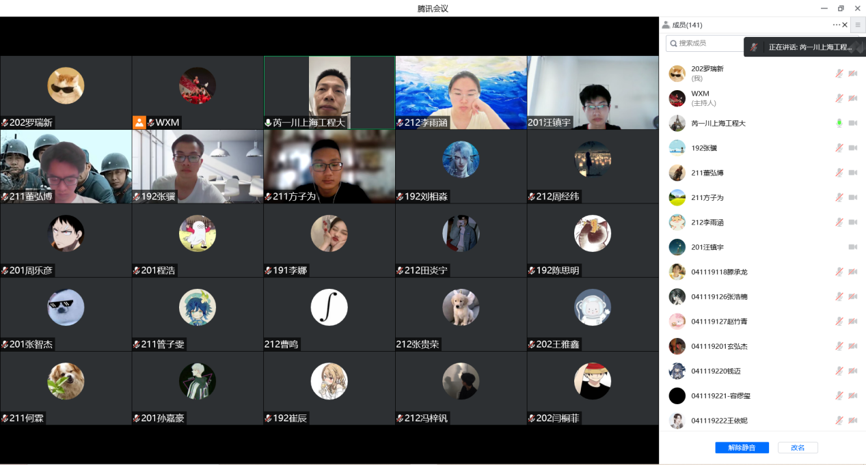Toggle the microphone for 041119220钱迈

(x=839, y=371)
